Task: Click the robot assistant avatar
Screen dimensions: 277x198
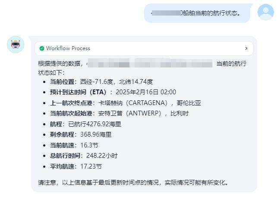Action: 16,45
